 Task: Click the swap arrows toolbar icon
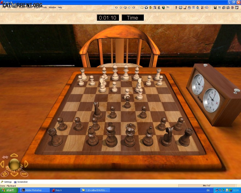219,7
